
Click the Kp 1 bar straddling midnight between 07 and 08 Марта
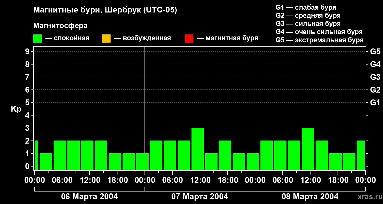coord(253,162)
